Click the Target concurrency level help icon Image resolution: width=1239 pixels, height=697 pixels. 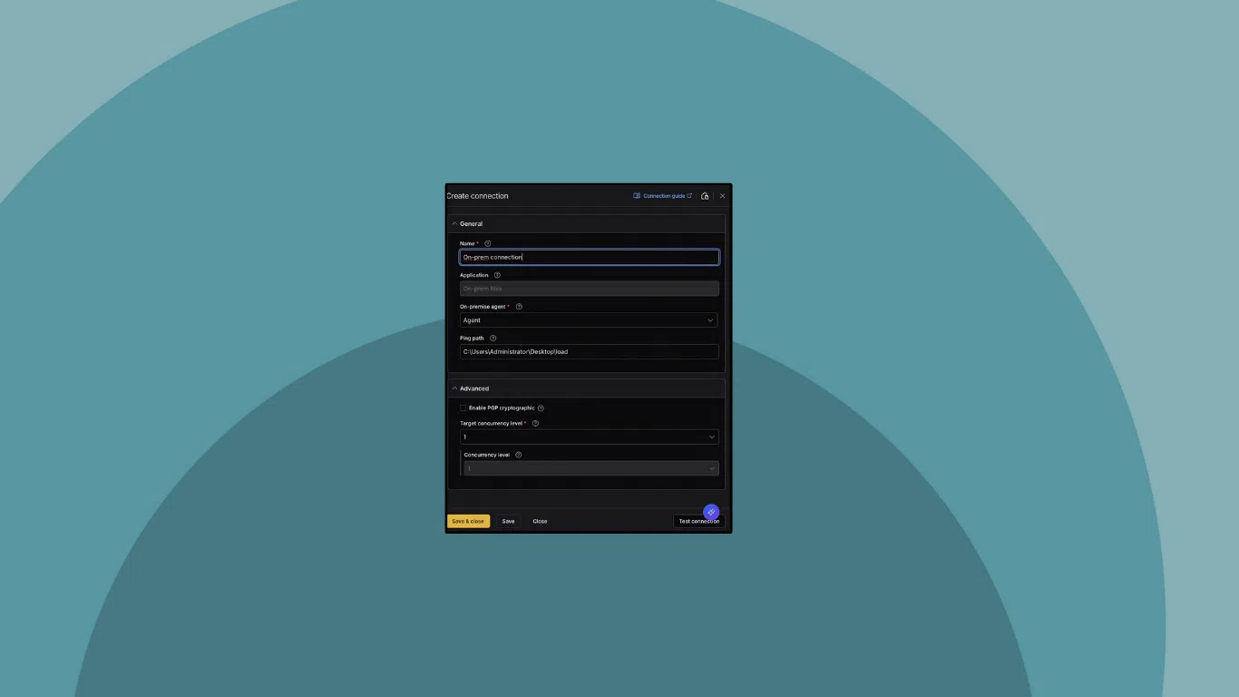[535, 423]
